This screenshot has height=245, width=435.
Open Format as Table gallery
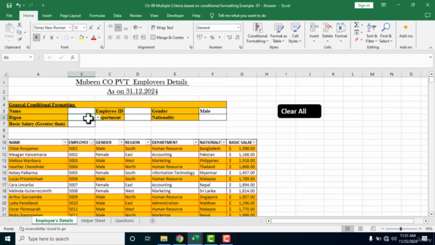pyautogui.click(x=278, y=33)
